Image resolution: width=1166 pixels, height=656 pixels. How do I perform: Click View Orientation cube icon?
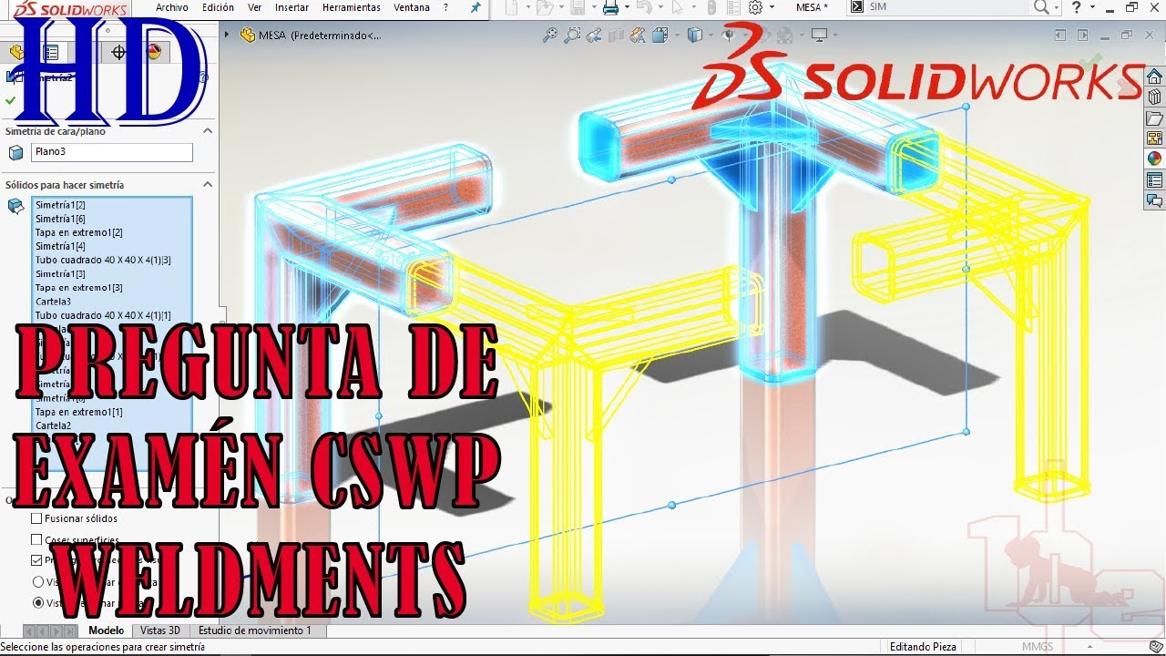tap(660, 36)
